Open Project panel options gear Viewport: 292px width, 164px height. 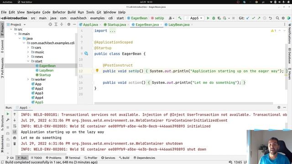click(69, 24)
